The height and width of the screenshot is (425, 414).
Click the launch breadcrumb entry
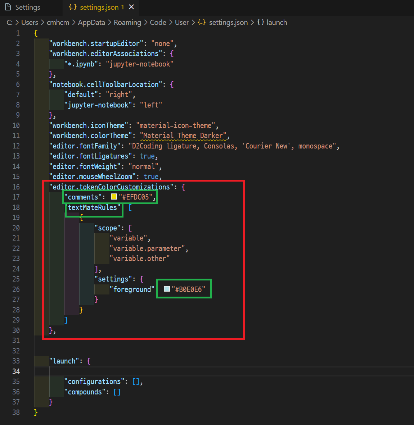277,22
